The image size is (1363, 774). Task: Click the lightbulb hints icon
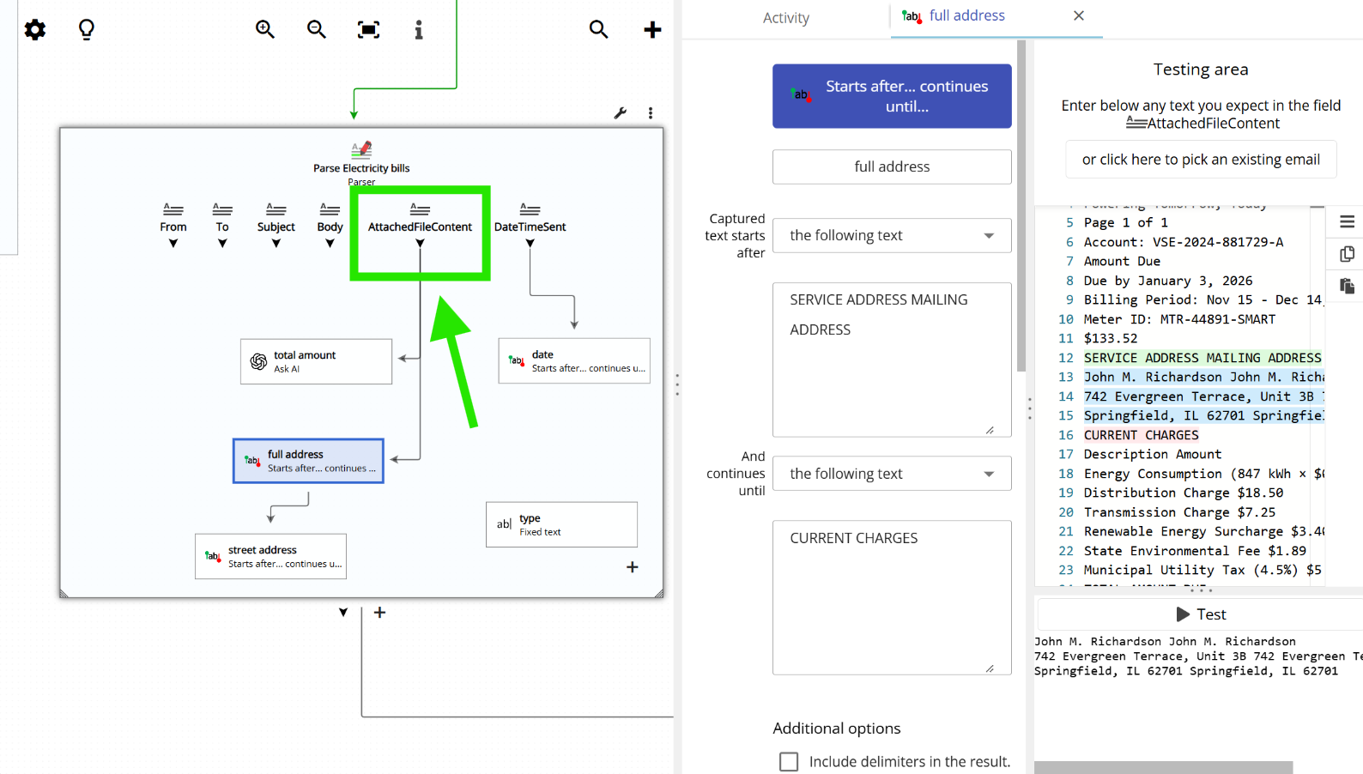(x=87, y=30)
